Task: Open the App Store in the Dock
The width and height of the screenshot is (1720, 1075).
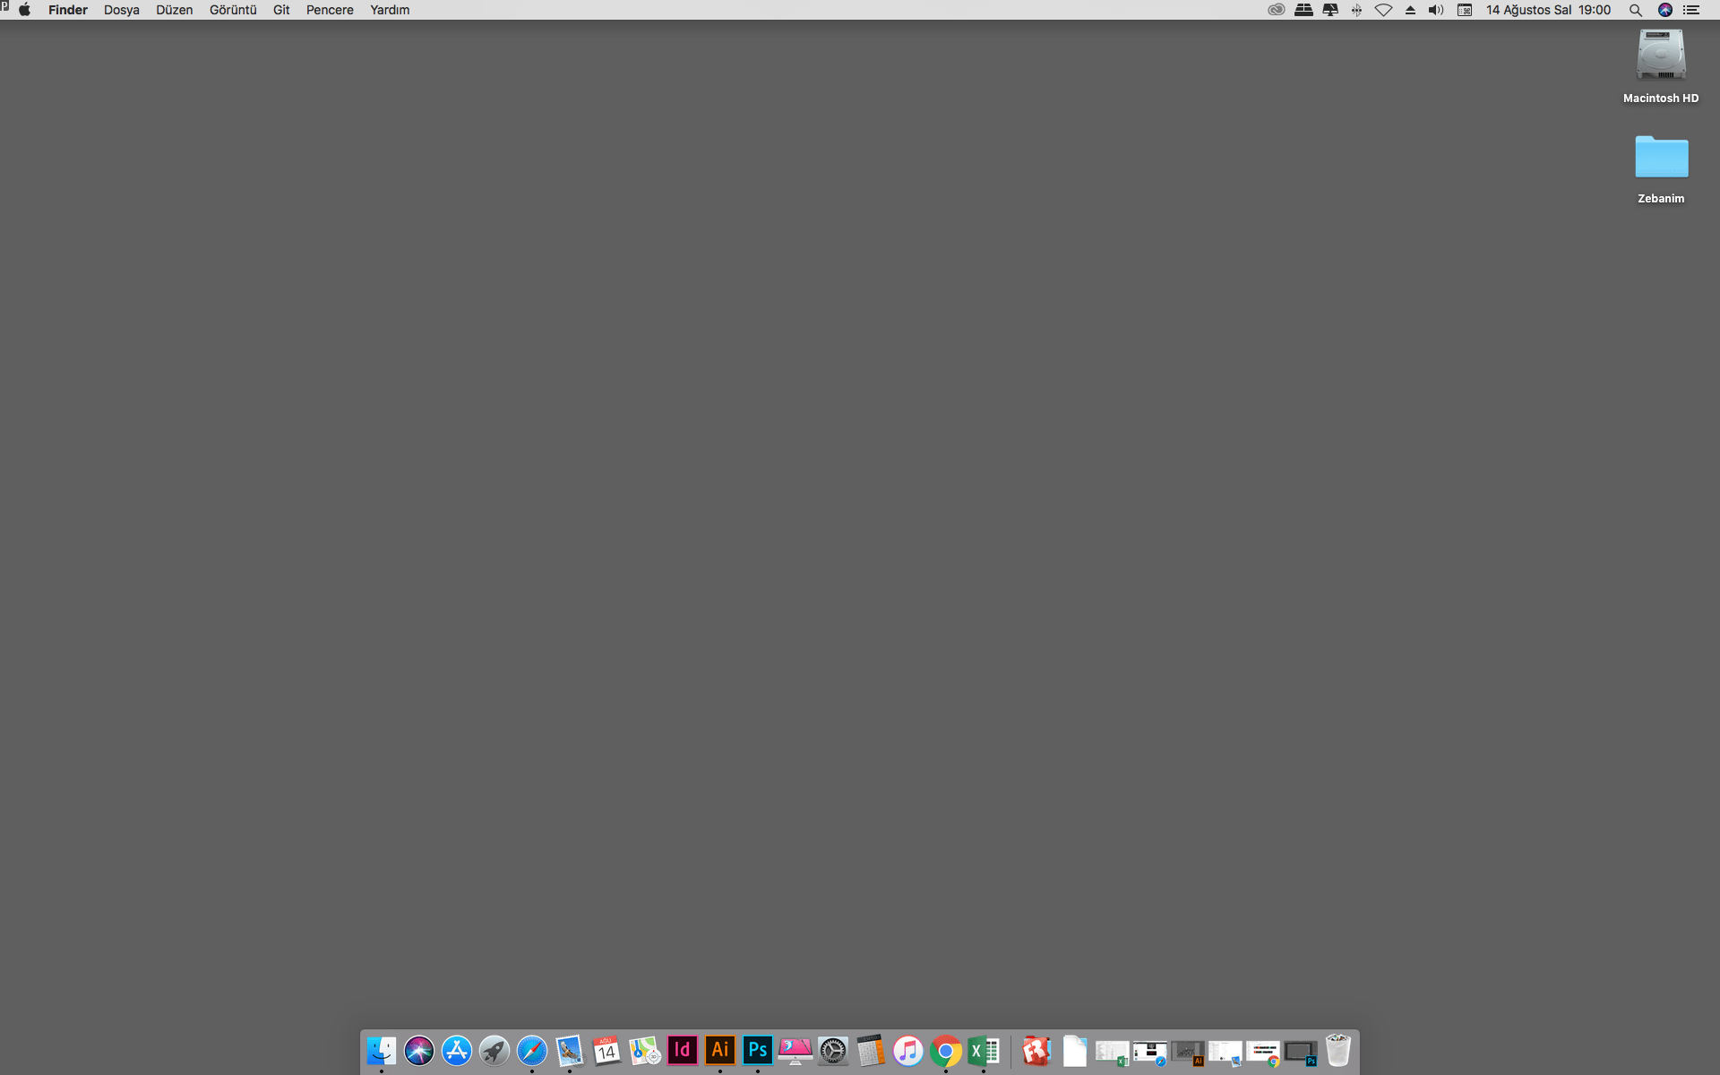Action: click(457, 1051)
